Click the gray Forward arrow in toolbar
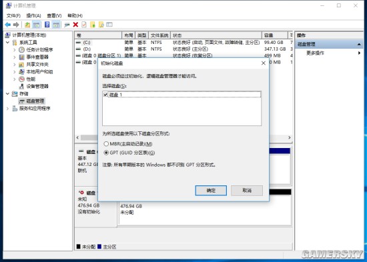This screenshot has height=262, width=367. [16, 25]
